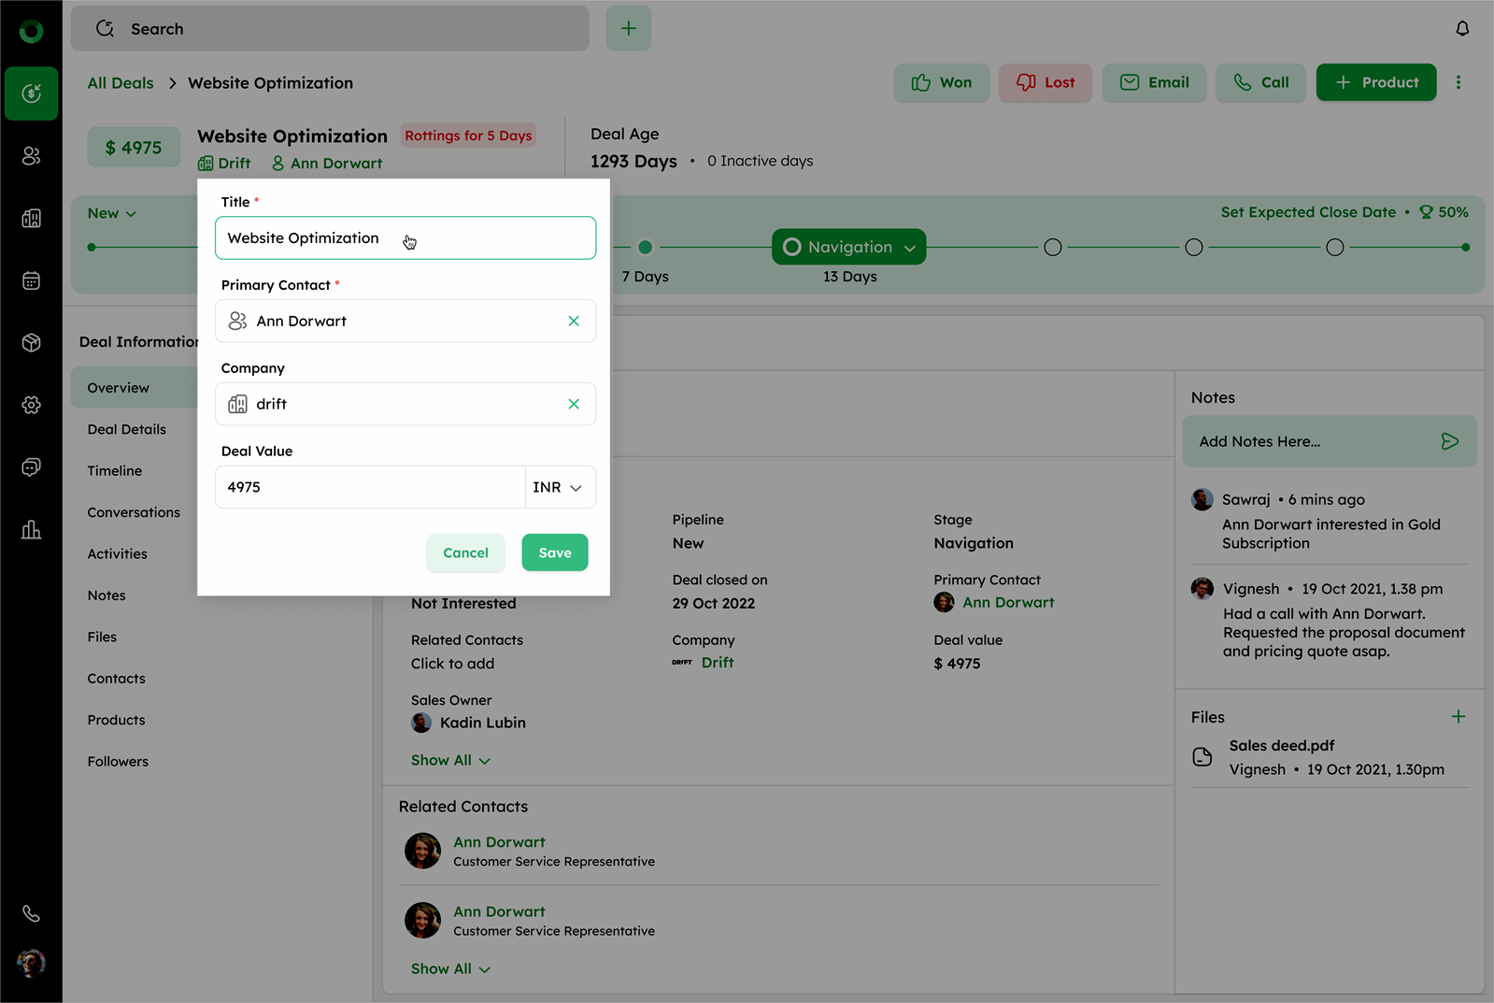Open the INR currency dropdown
Image resolution: width=1494 pixels, height=1003 pixels.
point(559,487)
